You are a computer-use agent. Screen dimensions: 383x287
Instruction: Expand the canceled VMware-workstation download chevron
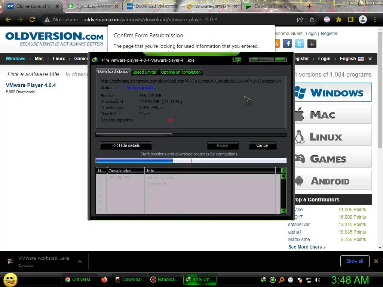[x=80, y=261]
